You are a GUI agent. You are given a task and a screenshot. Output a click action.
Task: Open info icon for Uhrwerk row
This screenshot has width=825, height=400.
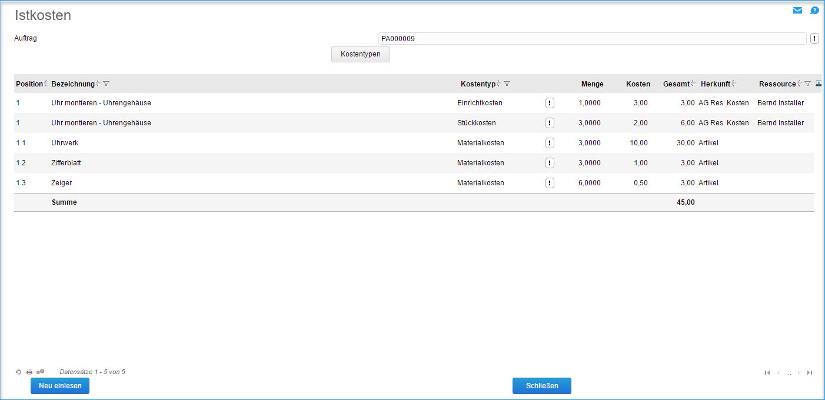[x=550, y=143]
